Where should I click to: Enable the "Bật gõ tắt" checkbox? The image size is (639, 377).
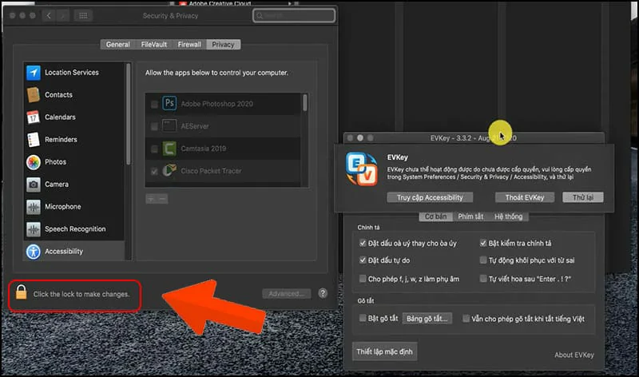363,319
